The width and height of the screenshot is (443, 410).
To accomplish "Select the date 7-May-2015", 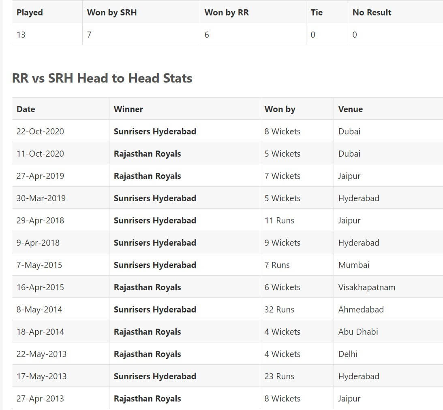I will click(x=39, y=265).
